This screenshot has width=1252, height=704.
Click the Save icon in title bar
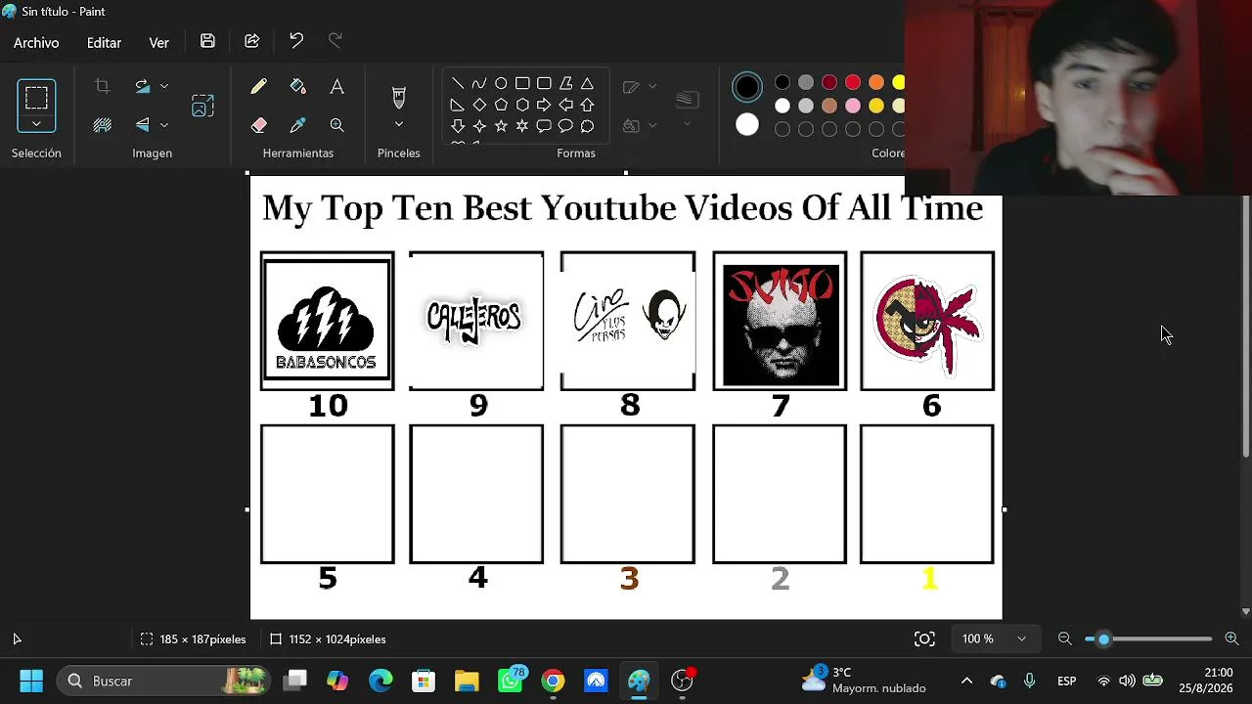click(x=207, y=41)
